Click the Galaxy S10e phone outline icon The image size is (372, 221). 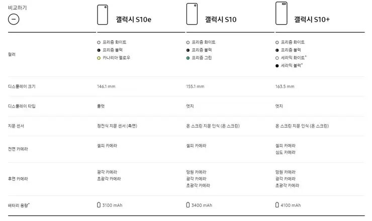[x=103, y=15]
